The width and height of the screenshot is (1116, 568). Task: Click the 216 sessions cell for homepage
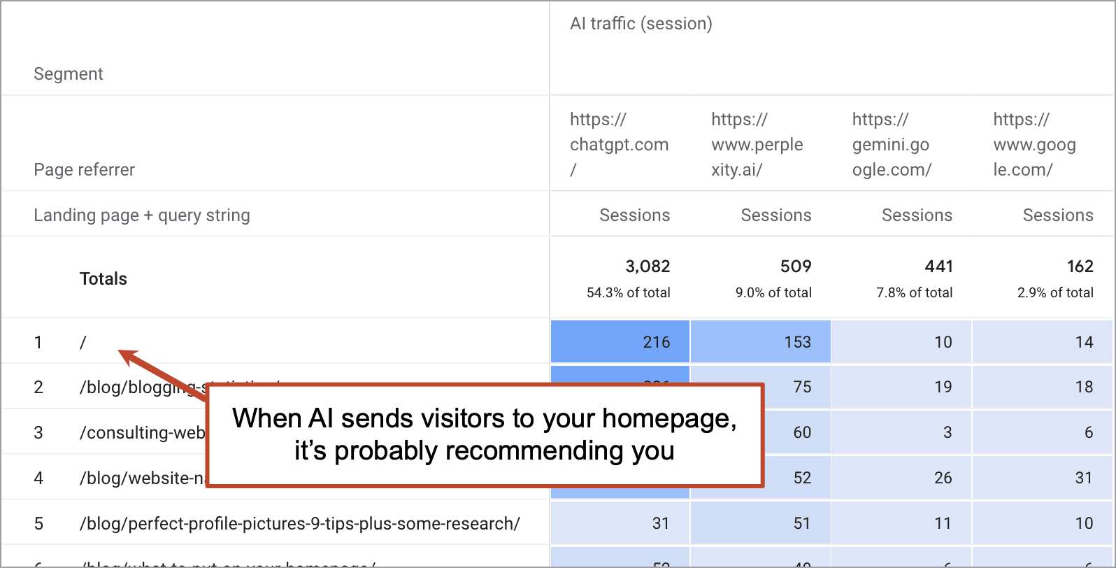(655, 342)
